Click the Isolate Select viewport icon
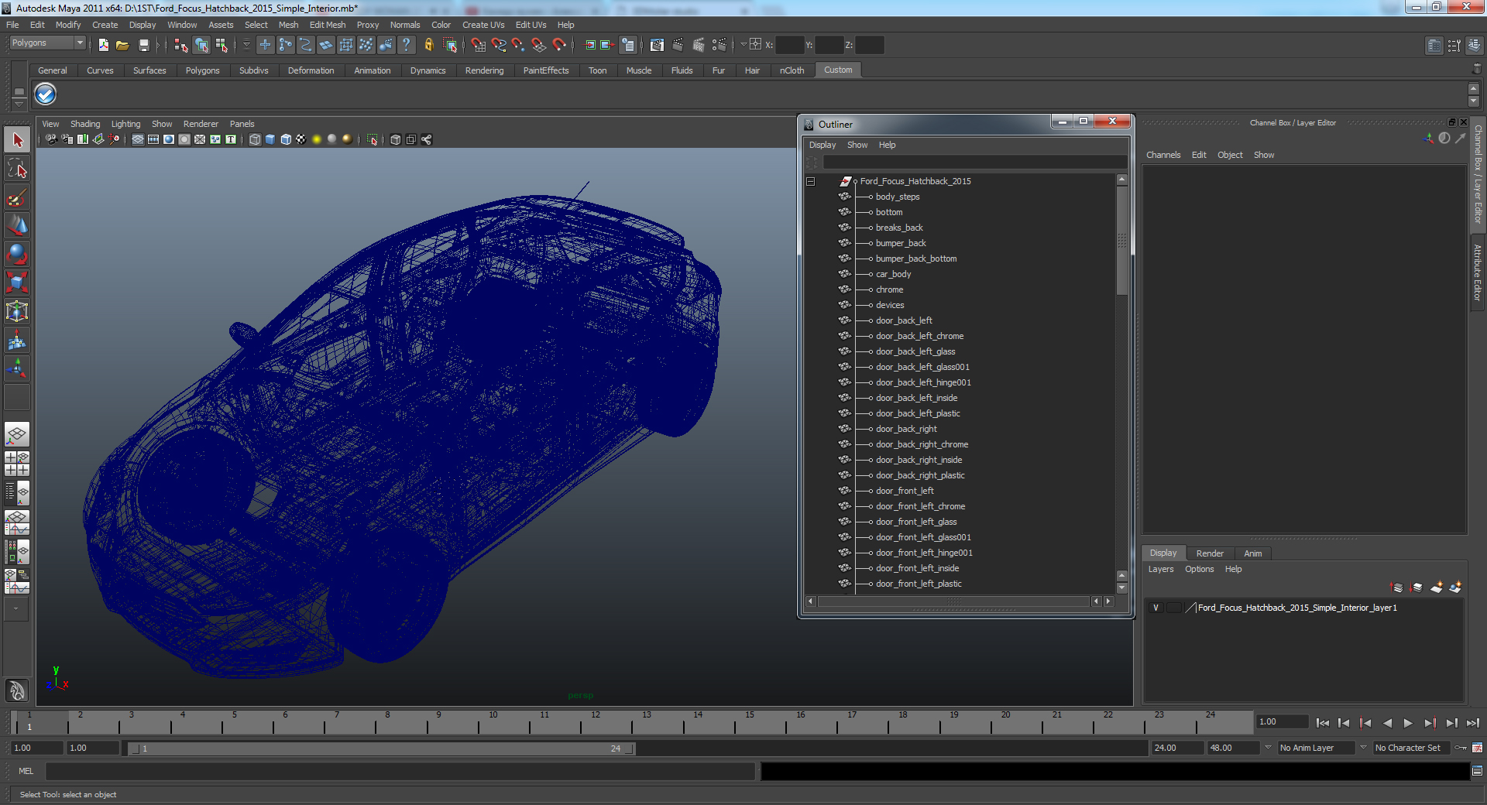Image resolution: width=1487 pixels, height=805 pixels. coord(372,139)
